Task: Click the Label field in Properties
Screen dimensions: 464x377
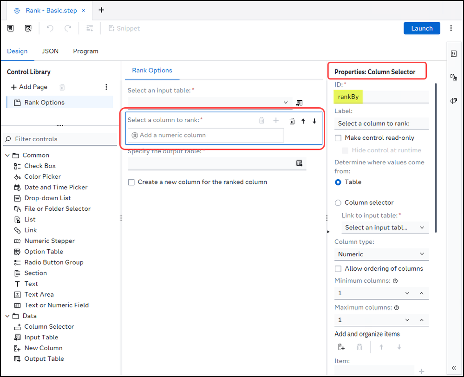Action: click(381, 123)
